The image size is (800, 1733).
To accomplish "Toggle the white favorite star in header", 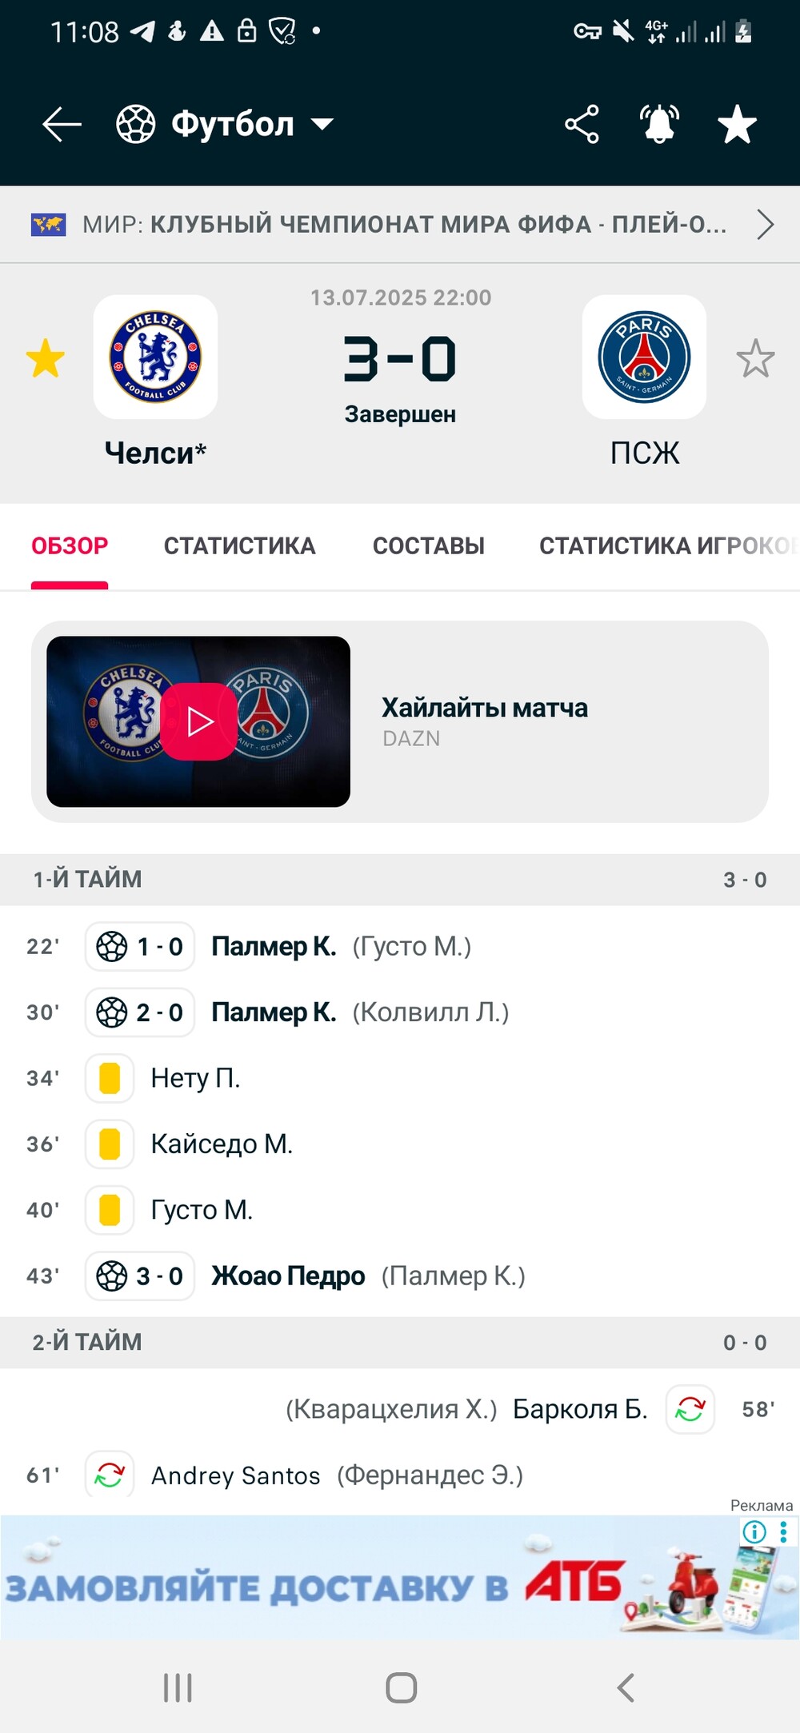I will click(737, 125).
